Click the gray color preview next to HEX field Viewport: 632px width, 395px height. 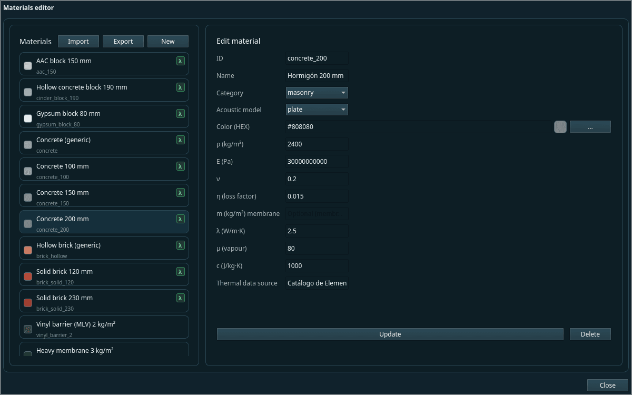click(560, 127)
